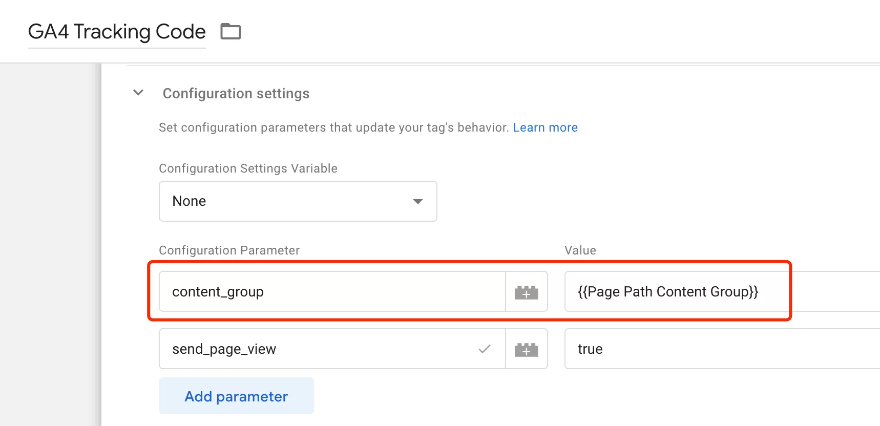Click the folder icon beside the tag name
This screenshot has height=426, width=880.
pyautogui.click(x=231, y=31)
